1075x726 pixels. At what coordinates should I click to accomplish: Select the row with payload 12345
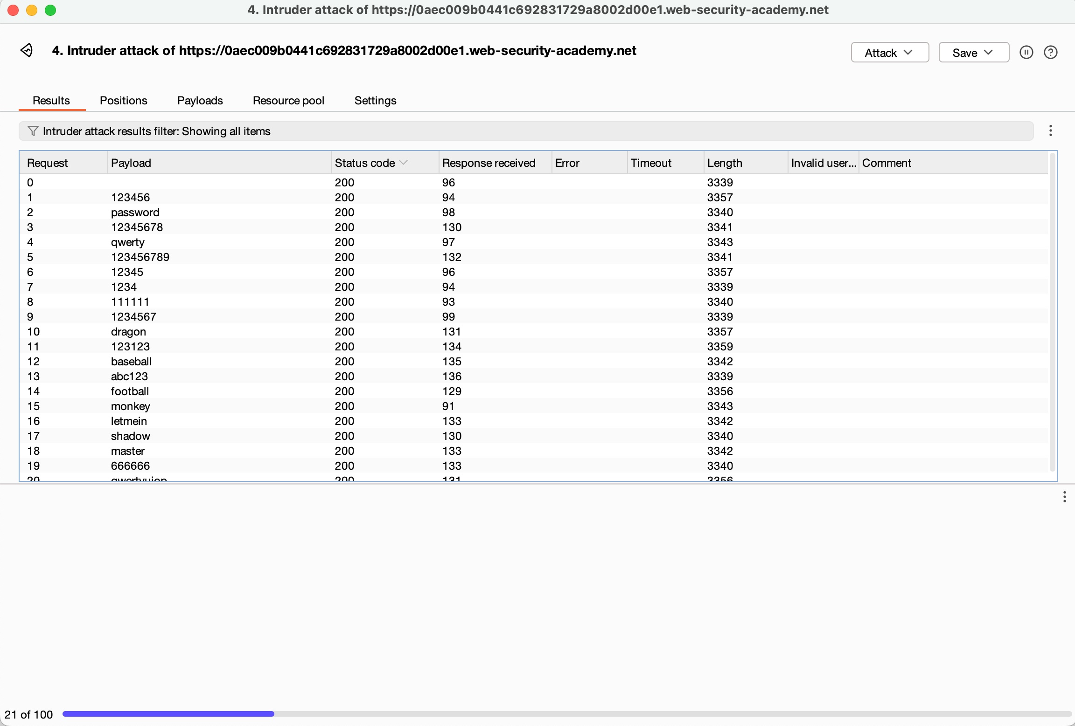(534, 272)
